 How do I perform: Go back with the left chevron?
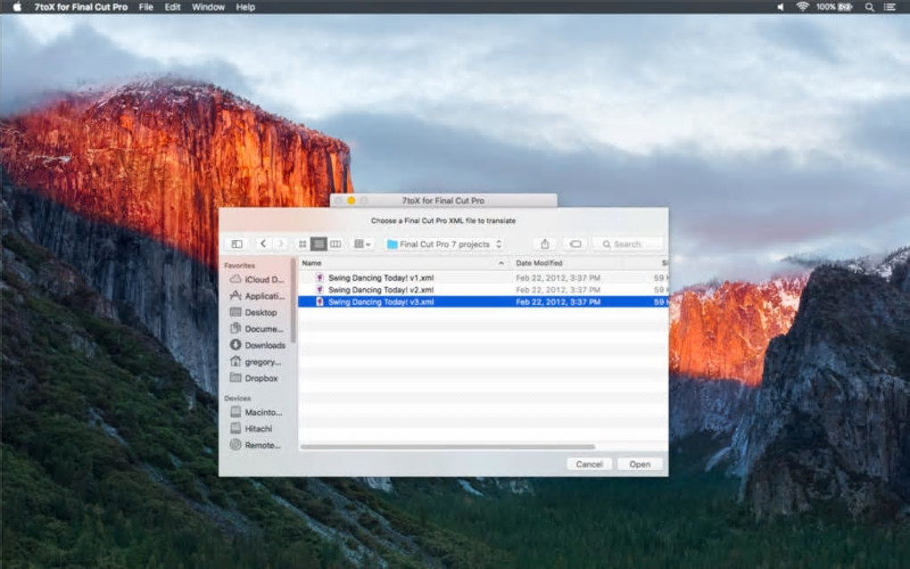tap(263, 244)
